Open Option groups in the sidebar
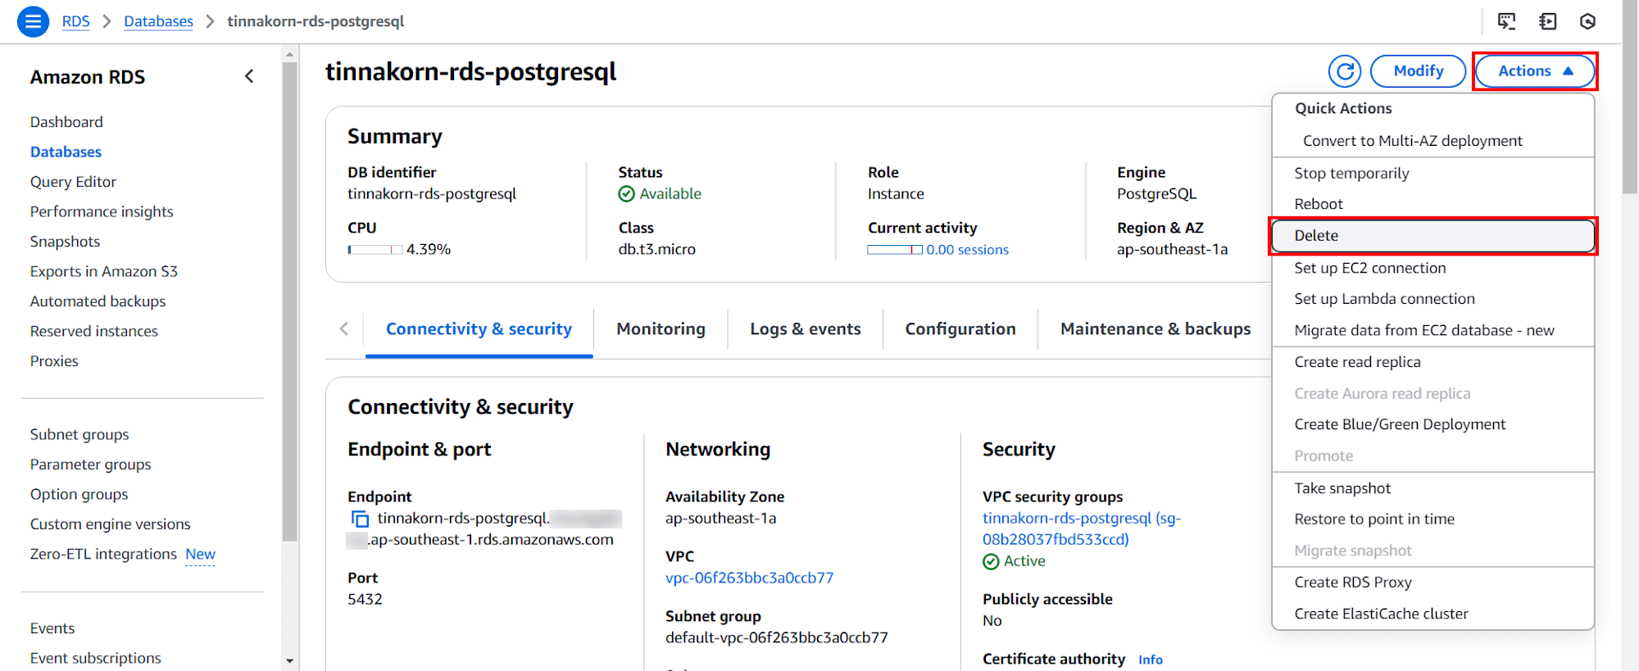This screenshot has width=1639, height=671. (79, 494)
